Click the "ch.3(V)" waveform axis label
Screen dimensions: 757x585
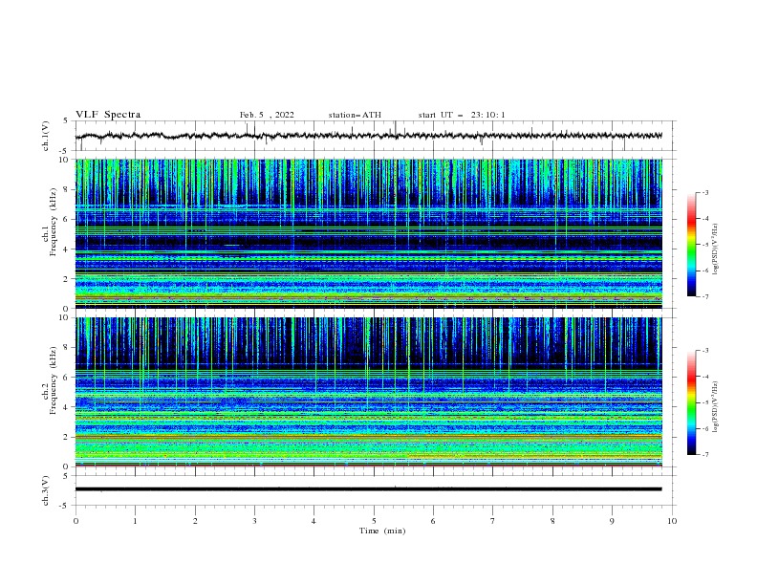46,490
